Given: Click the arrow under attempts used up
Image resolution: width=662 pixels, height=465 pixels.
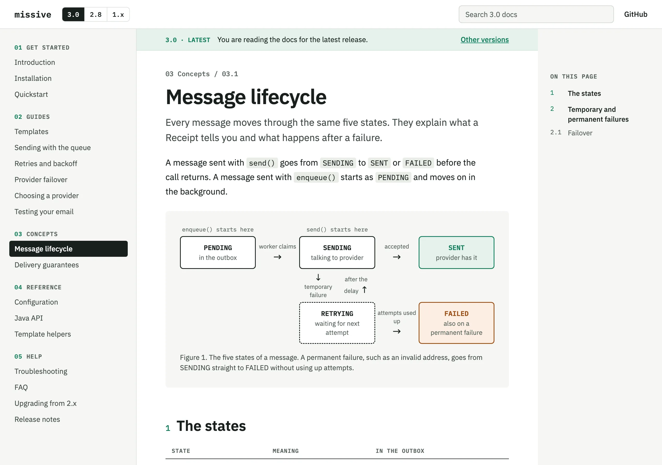Looking at the screenshot, I should click(x=397, y=332).
